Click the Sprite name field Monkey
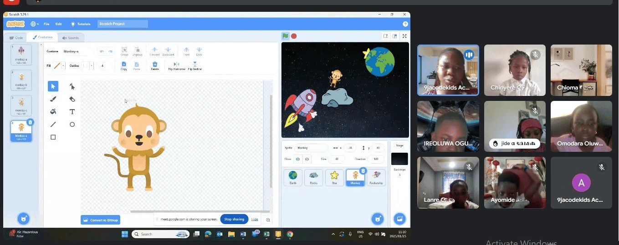This screenshot has height=245, width=619. [x=311, y=148]
